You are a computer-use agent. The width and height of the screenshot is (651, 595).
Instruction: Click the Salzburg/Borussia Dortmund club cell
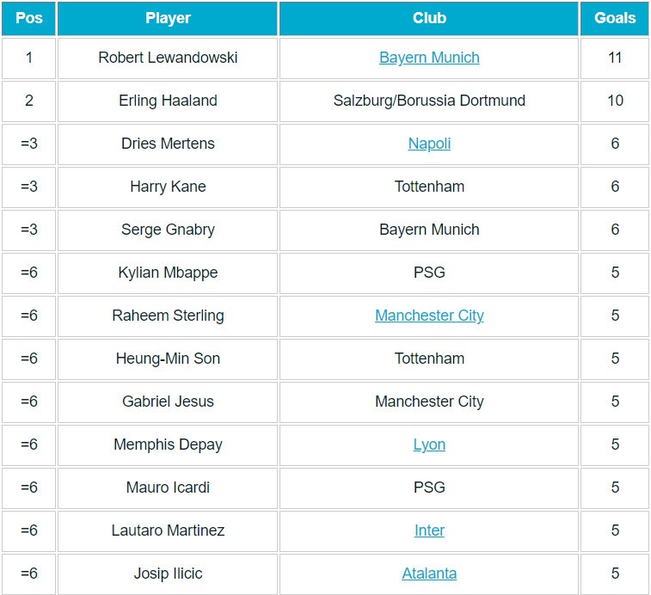coord(429,101)
